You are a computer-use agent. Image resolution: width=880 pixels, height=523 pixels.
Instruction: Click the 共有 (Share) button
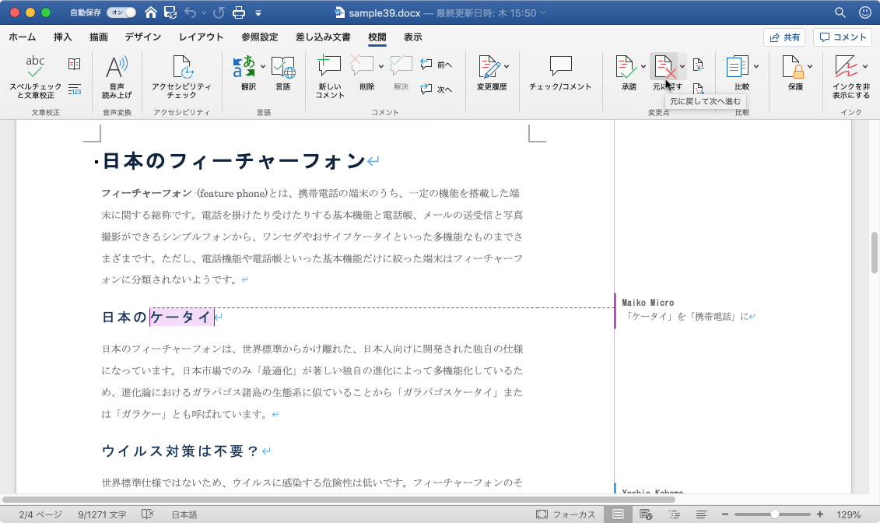(784, 37)
